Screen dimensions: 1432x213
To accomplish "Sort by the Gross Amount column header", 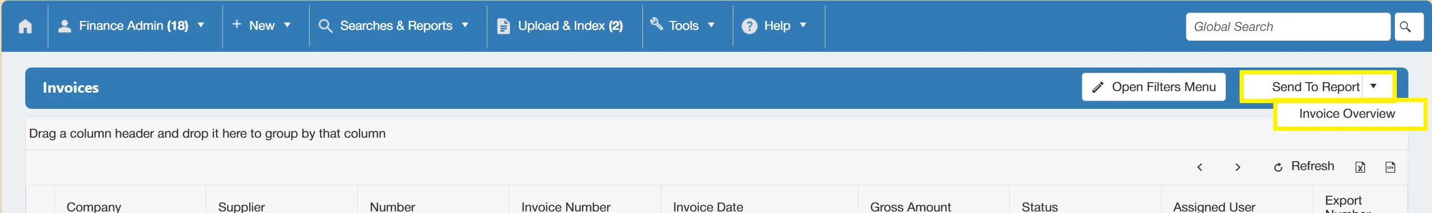I will point(910,206).
